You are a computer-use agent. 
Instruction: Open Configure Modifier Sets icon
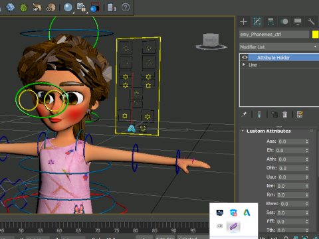(x=300, y=114)
